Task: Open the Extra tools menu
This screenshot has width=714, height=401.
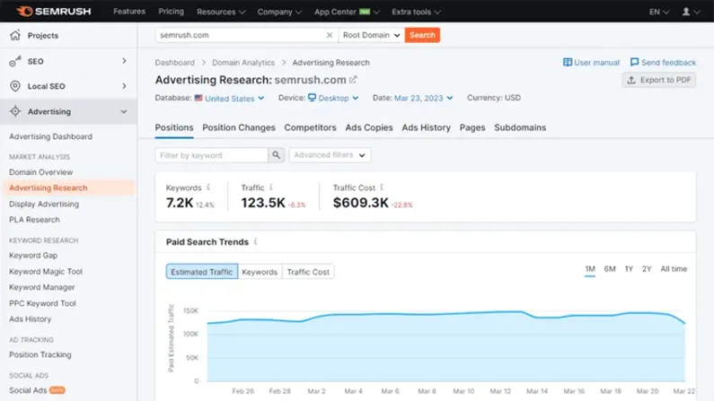Action: pyautogui.click(x=416, y=12)
